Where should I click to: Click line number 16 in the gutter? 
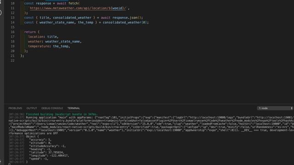(12, 32)
